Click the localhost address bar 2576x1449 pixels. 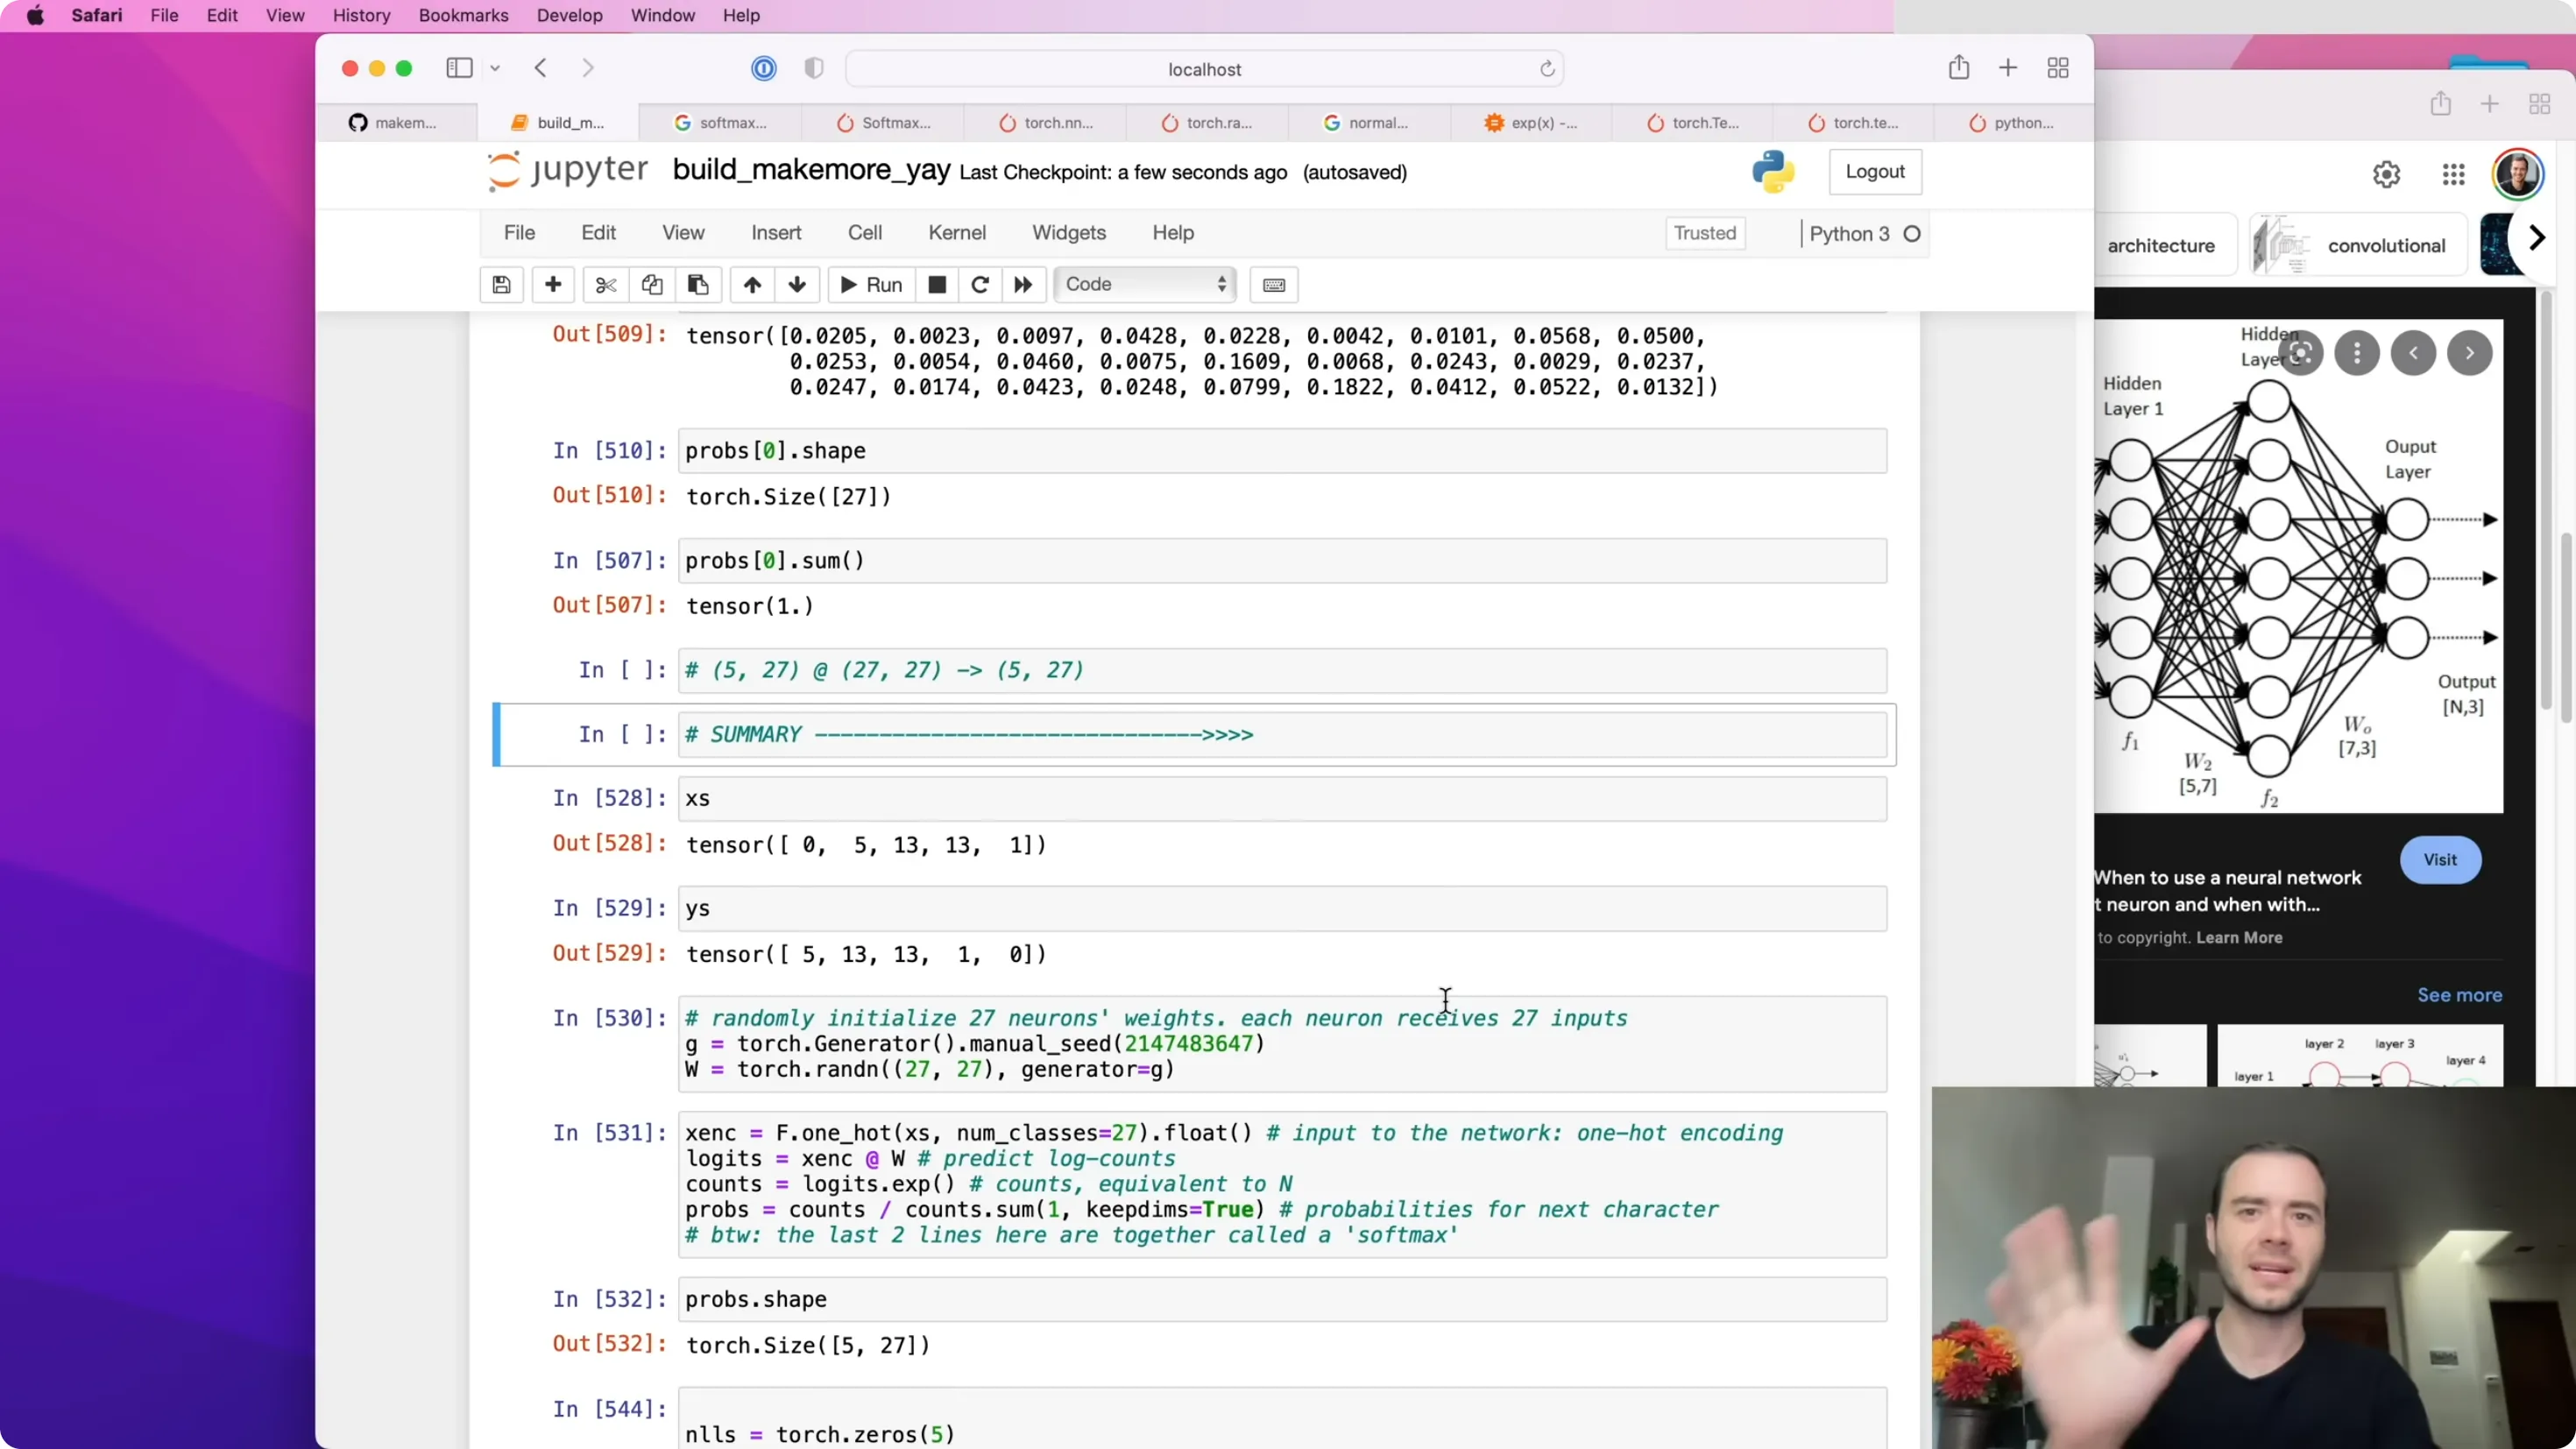1204,69
